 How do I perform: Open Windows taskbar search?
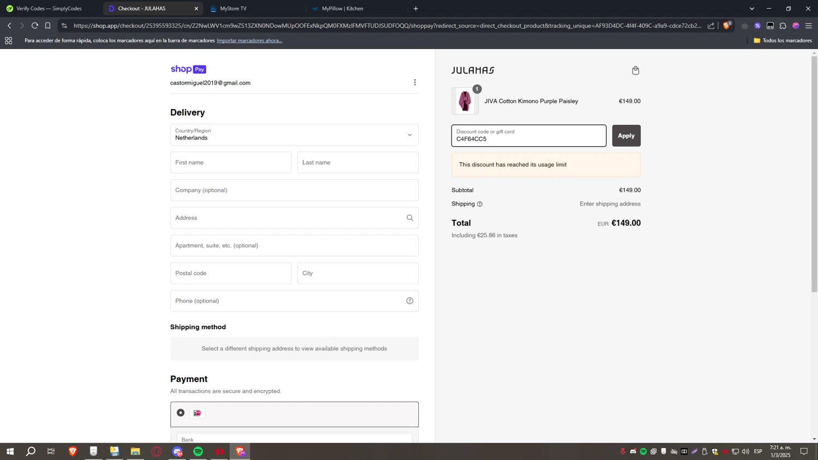point(31,451)
